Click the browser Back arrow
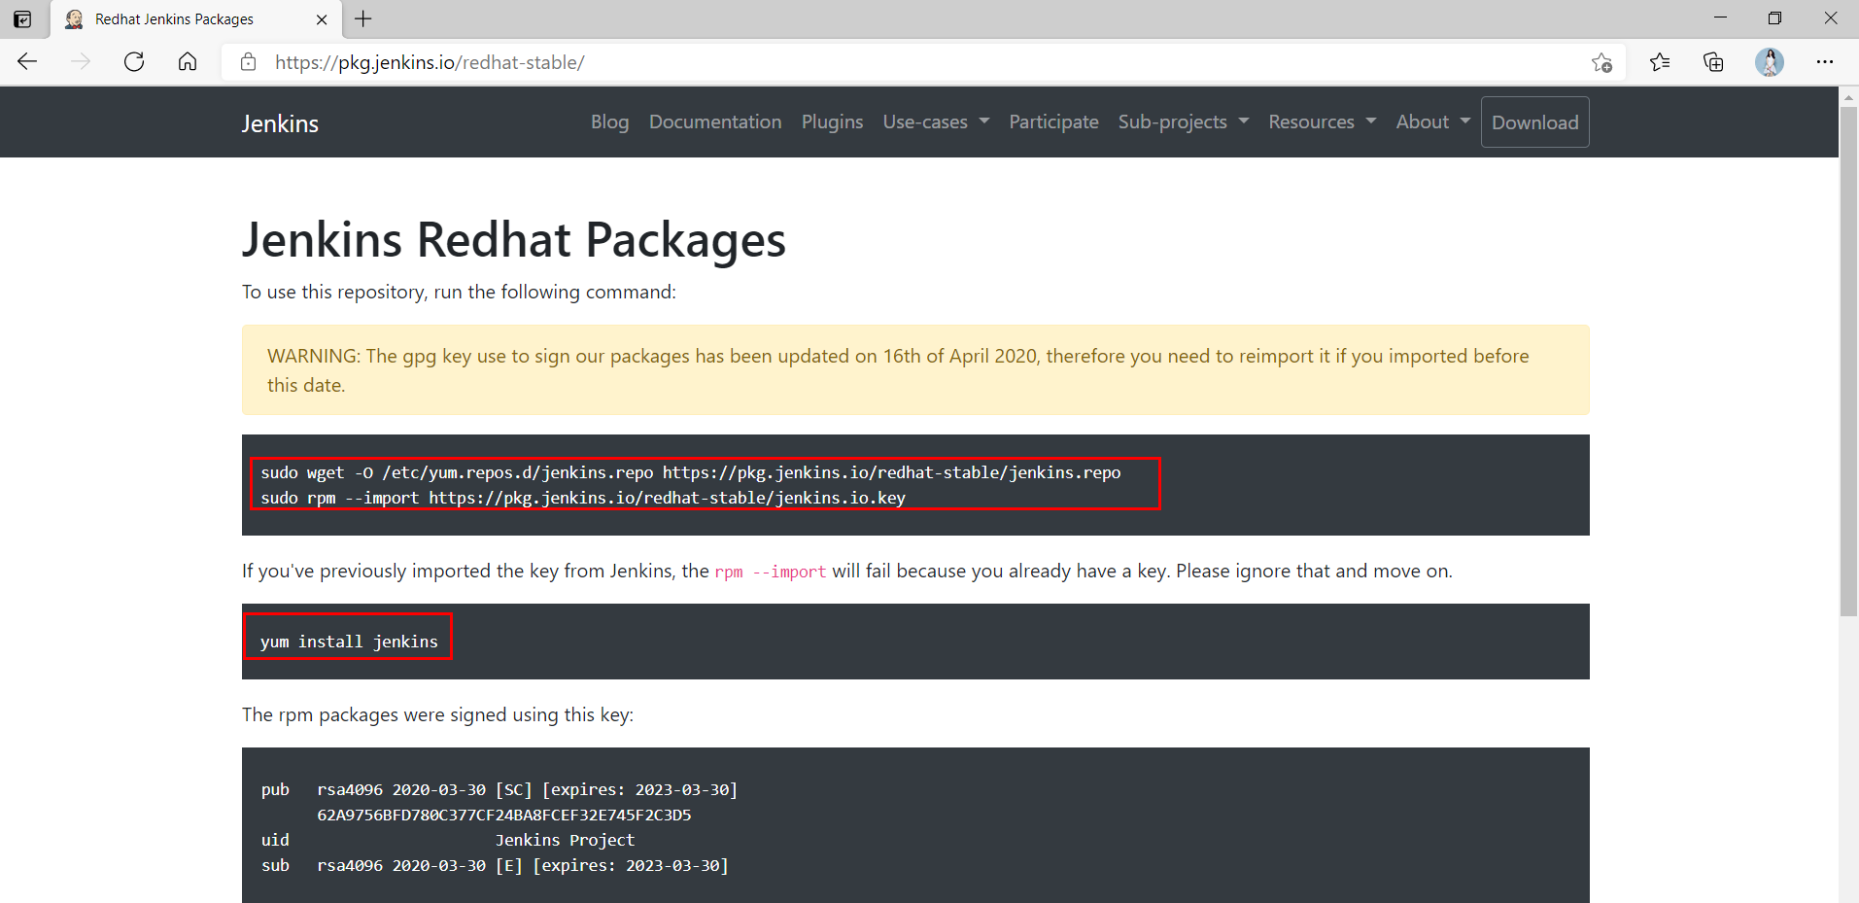The height and width of the screenshot is (903, 1859). 27,62
